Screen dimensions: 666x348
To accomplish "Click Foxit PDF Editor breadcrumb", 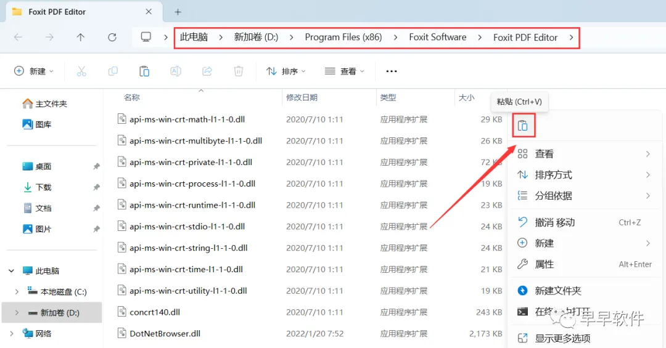I will pos(525,38).
